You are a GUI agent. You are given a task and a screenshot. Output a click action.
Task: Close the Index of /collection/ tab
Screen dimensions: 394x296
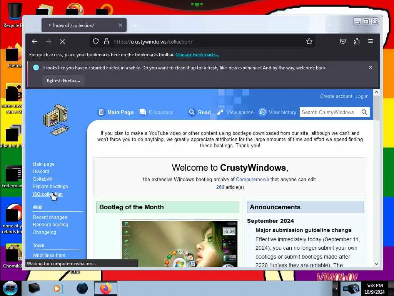(120, 25)
